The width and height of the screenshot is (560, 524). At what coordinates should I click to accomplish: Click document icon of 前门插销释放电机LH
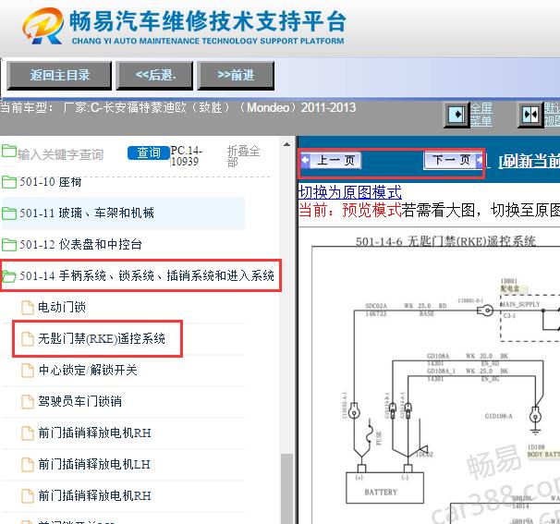pyautogui.click(x=28, y=465)
